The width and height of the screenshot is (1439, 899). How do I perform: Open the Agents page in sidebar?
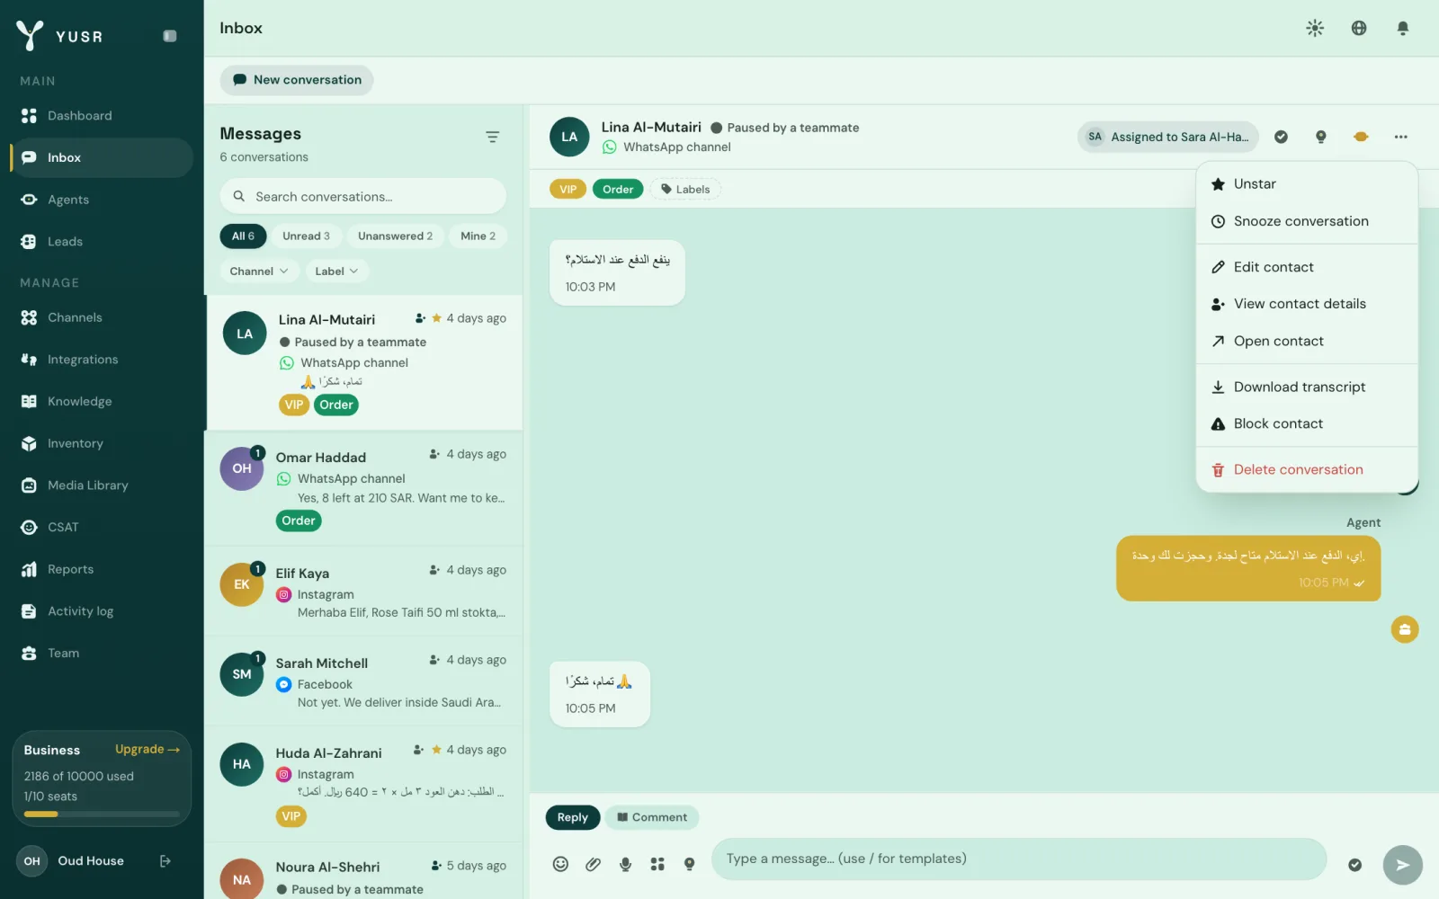(101, 200)
